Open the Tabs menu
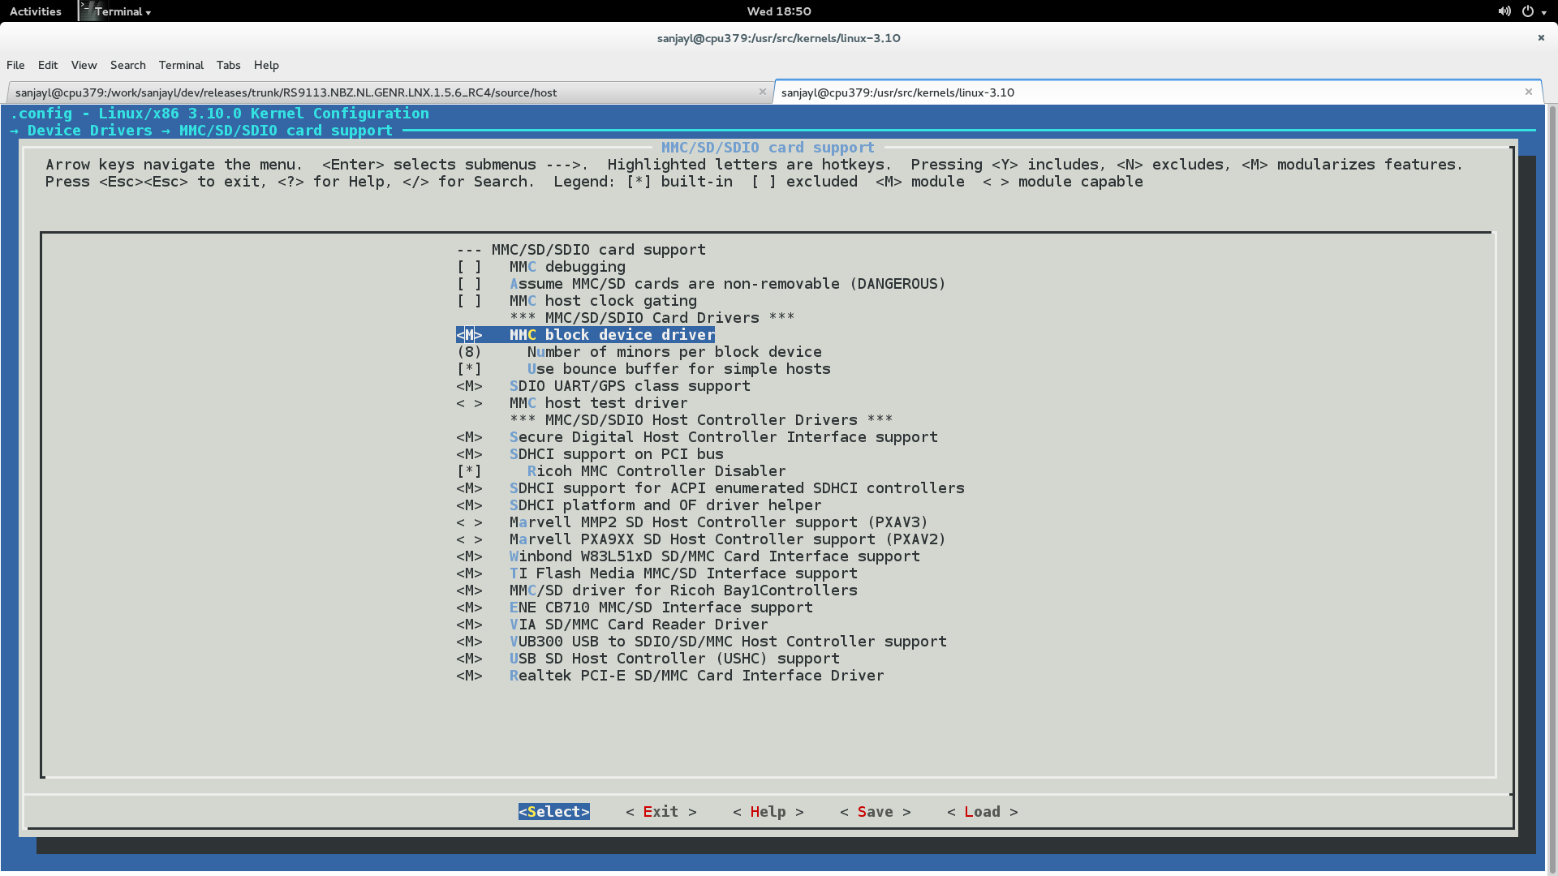This screenshot has width=1558, height=876. pyautogui.click(x=228, y=65)
